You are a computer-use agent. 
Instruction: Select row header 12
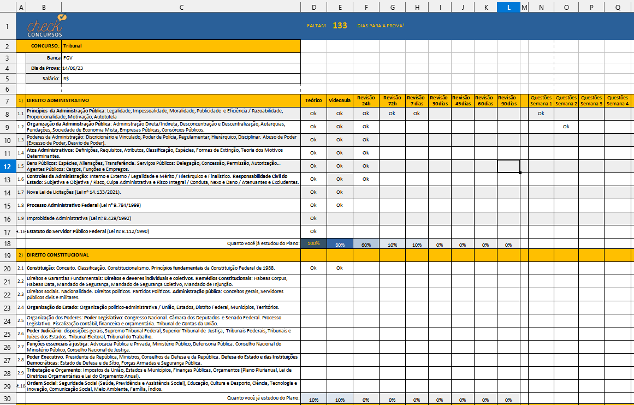[8, 166]
